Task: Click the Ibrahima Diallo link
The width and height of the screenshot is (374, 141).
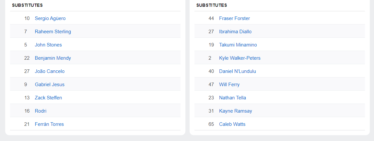Action: point(235,32)
